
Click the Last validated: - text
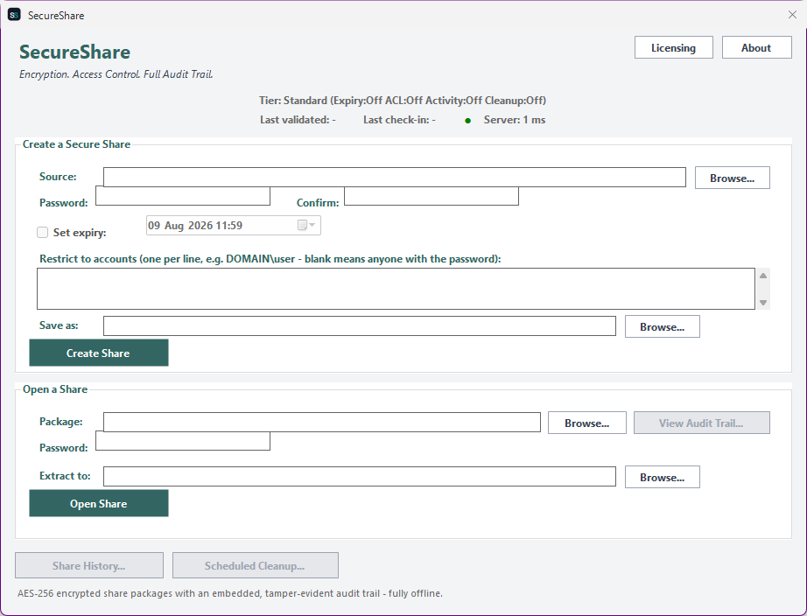pos(298,120)
